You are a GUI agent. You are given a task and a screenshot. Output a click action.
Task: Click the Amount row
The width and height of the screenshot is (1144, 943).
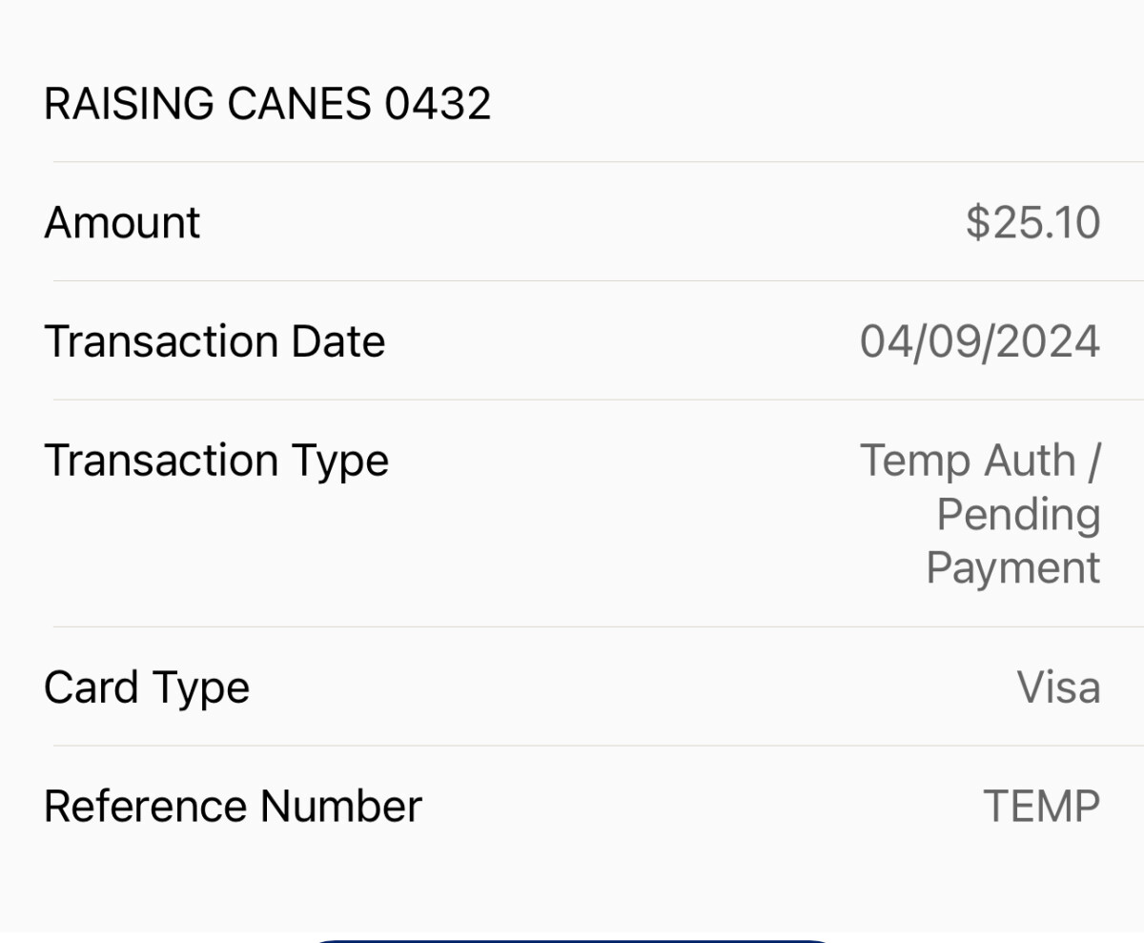pyautogui.click(x=572, y=221)
